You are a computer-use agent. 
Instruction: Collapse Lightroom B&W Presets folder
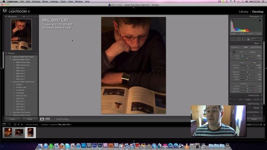click(10, 60)
